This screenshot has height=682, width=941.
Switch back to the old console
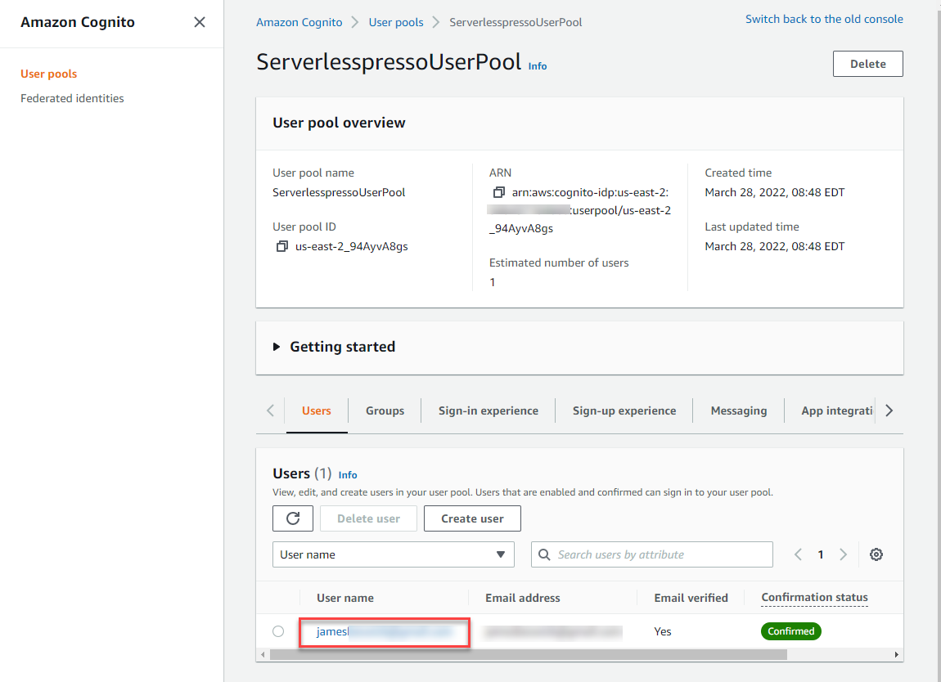[x=824, y=19]
